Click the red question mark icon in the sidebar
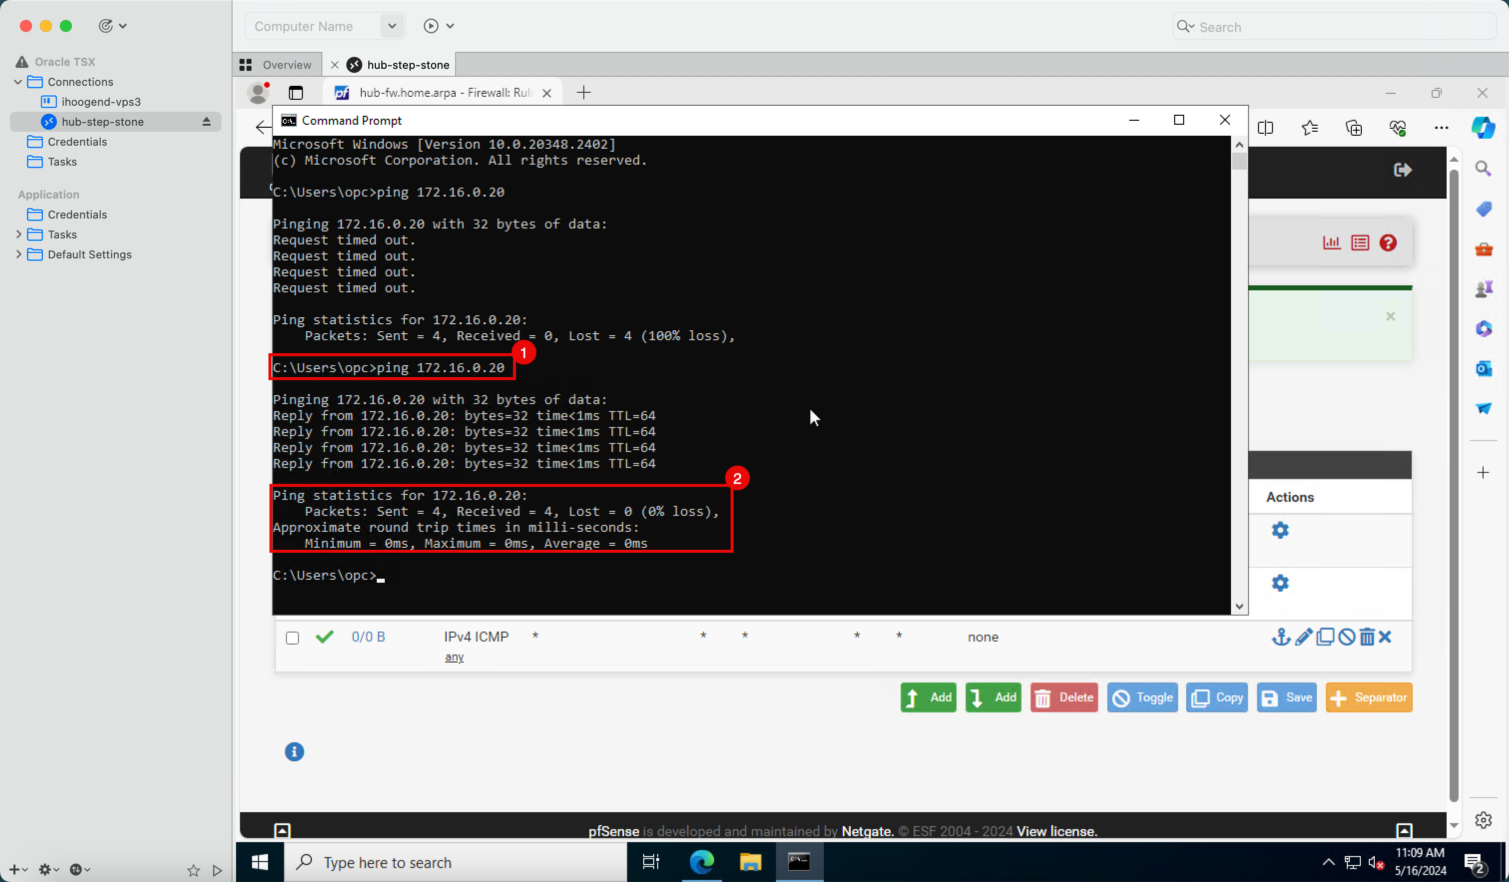The height and width of the screenshot is (882, 1509). 1389,242
